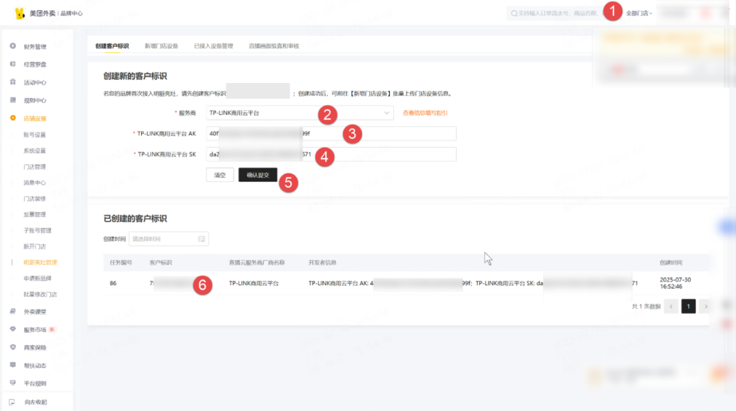This screenshot has height=411, width=736.
Task: Click the 财务管理 sidebar icon
Action: pyautogui.click(x=13, y=46)
